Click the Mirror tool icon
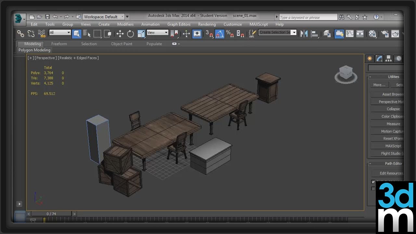 (x=304, y=33)
